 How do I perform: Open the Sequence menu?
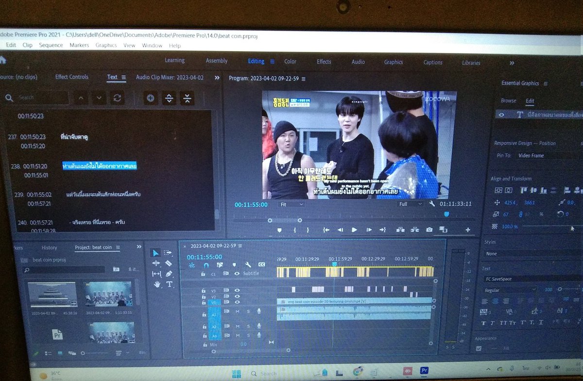click(51, 45)
